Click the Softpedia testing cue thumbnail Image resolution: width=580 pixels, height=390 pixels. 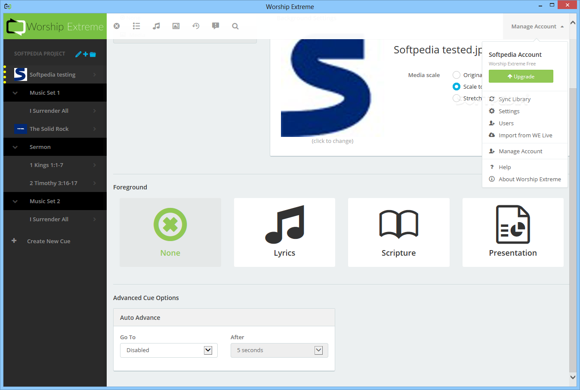(20, 74)
